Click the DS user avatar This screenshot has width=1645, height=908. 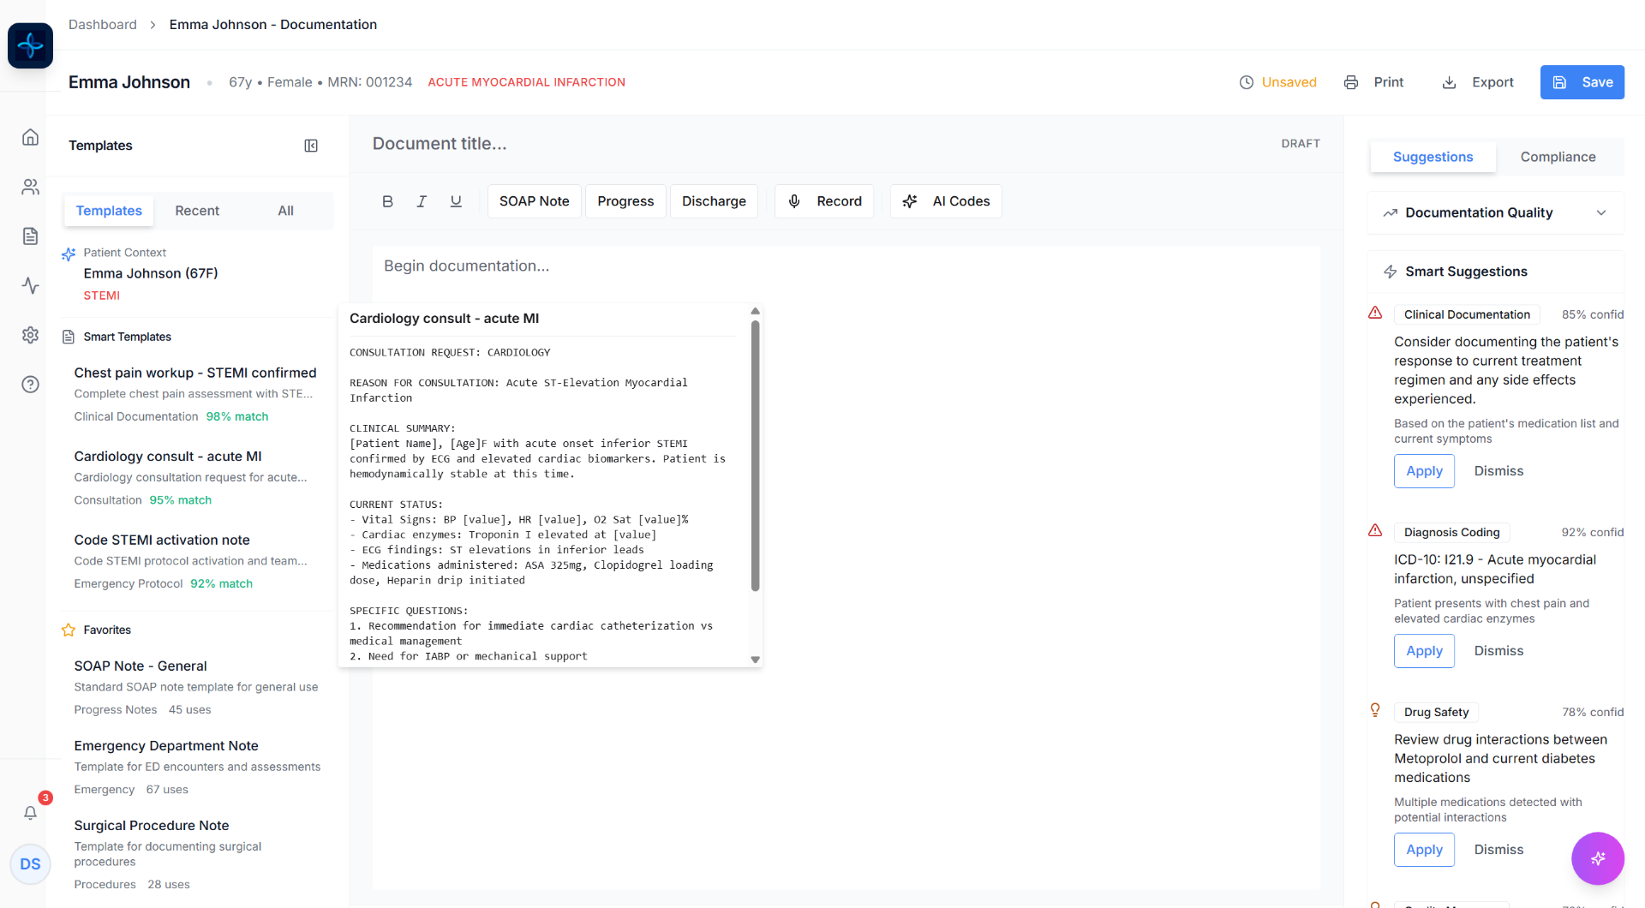coord(30,863)
